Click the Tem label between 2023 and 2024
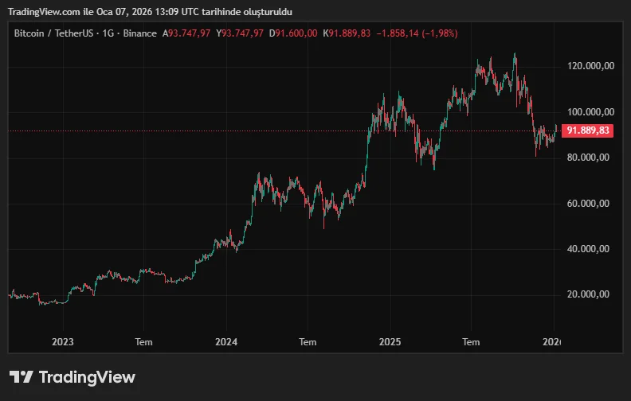This screenshot has height=401, width=631. (x=143, y=342)
